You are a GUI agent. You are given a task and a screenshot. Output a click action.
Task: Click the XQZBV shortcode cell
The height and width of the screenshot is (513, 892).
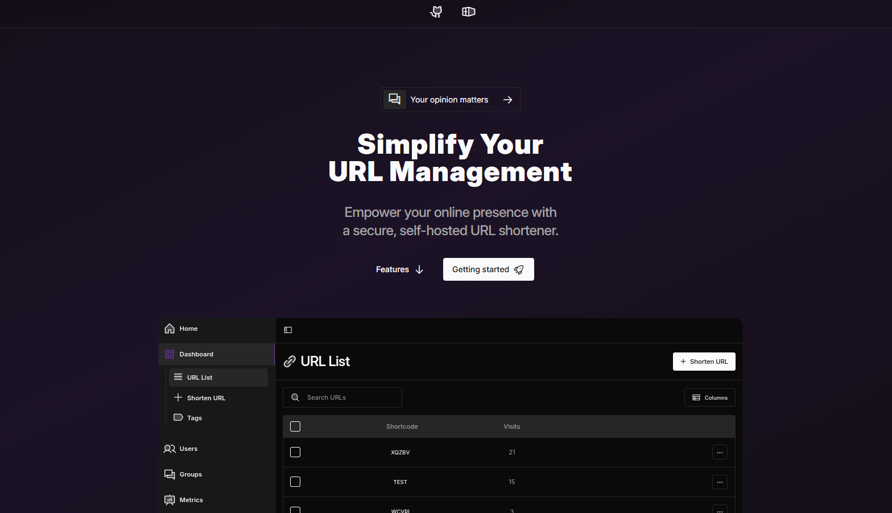pyautogui.click(x=400, y=453)
